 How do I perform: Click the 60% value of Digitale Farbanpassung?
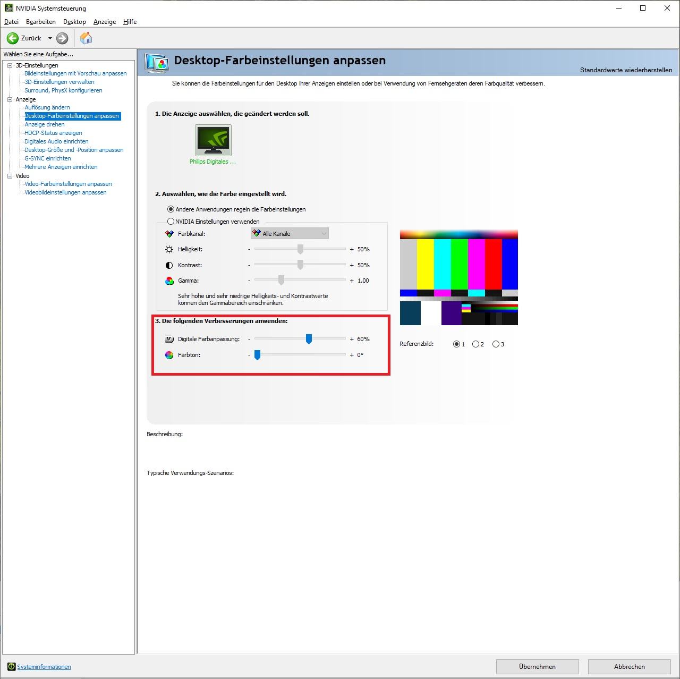[x=363, y=339]
